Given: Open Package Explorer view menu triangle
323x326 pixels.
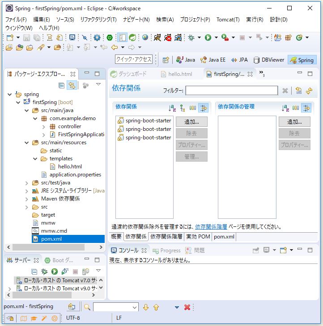Looking at the screenshot, I should pyautogui.click(x=98, y=84).
